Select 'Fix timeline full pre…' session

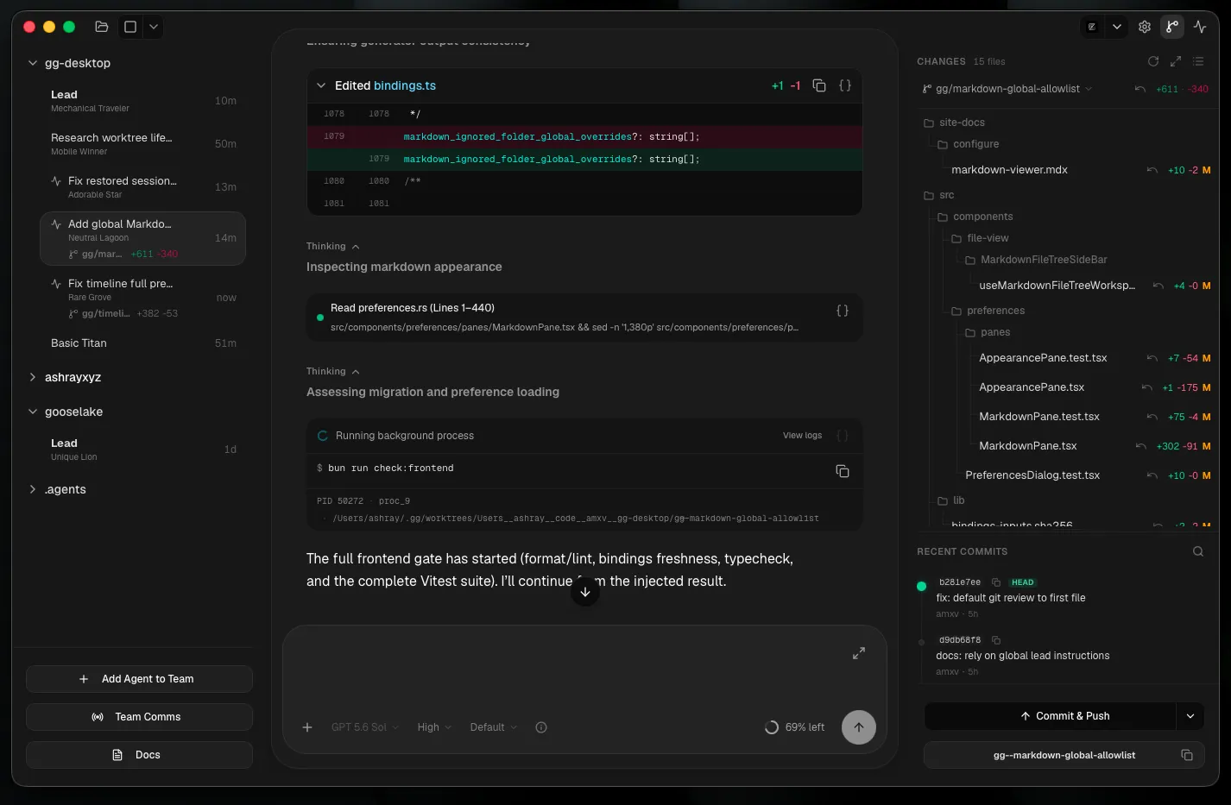[142, 298]
